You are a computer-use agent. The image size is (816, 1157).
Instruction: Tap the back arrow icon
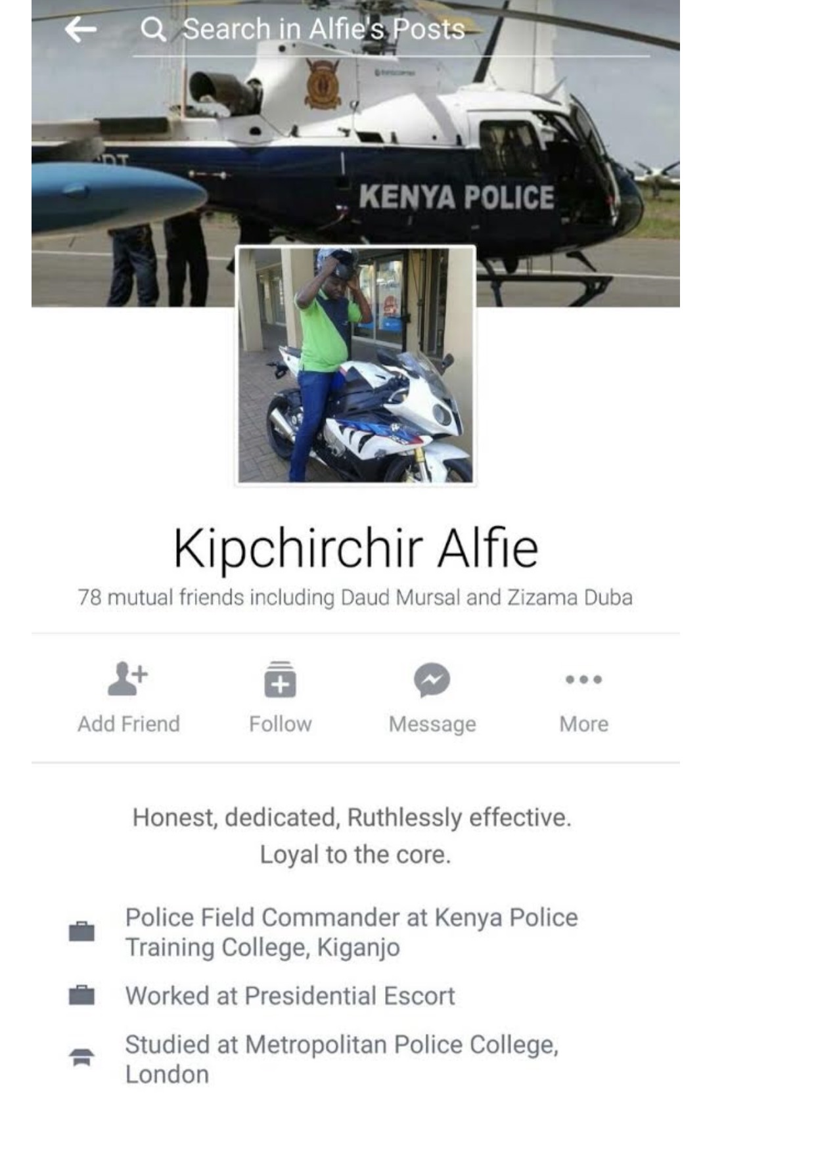(x=81, y=30)
